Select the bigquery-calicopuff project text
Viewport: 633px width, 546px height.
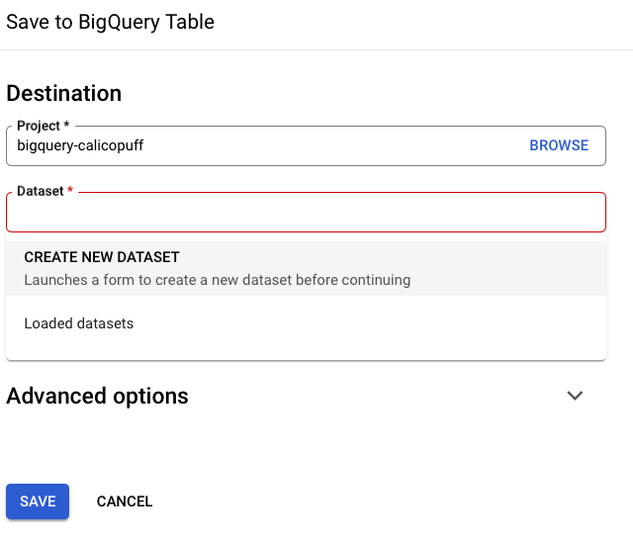click(x=80, y=145)
